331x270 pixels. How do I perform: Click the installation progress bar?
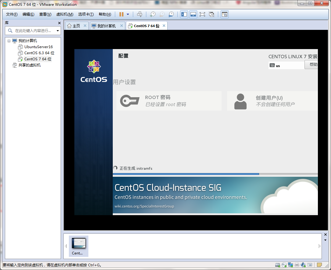pyautogui.click(x=215, y=174)
